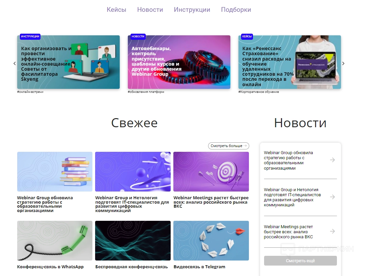Click the КЕЙСЫ badge on Ренессанс slide

pyautogui.click(x=247, y=36)
